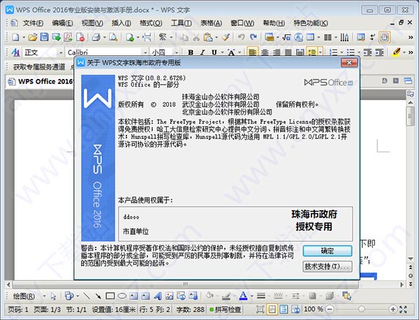Image resolution: width=419 pixels, height=320 pixels.
Task: Toggle Justify paragraph alignment
Action: pyautogui.click(x=288, y=52)
